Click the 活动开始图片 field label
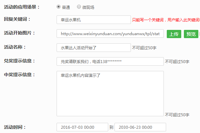Image resolution: width=200 pixels, height=133 pixels. coord(19,33)
